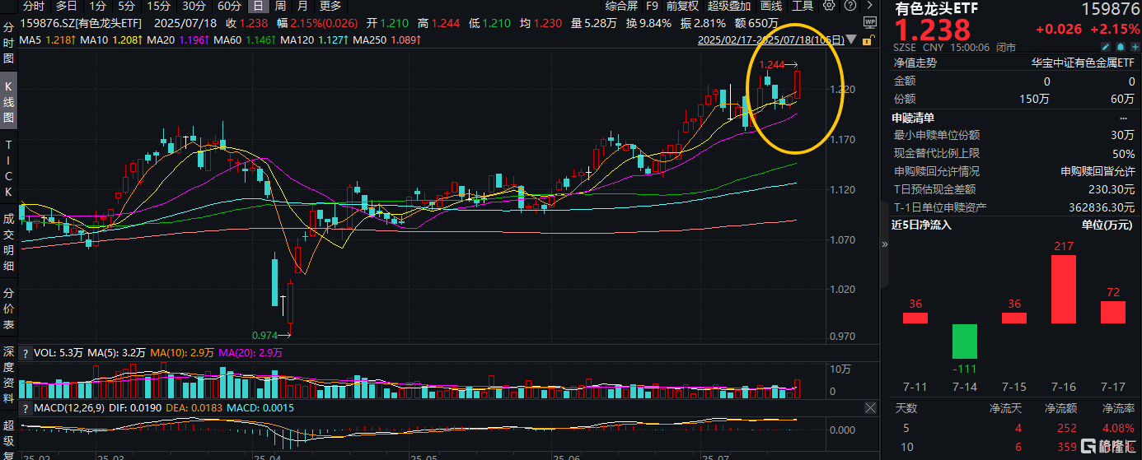Open TICK sidebar tab
Image resolution: width=1142 pixels, height=460 pixels.
pos(8,168)
